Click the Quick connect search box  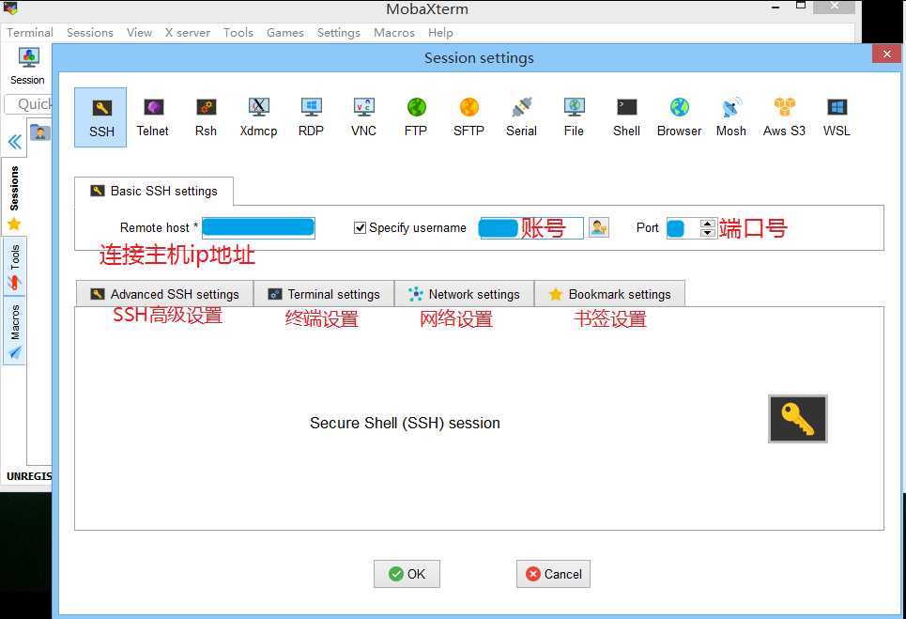28,104
